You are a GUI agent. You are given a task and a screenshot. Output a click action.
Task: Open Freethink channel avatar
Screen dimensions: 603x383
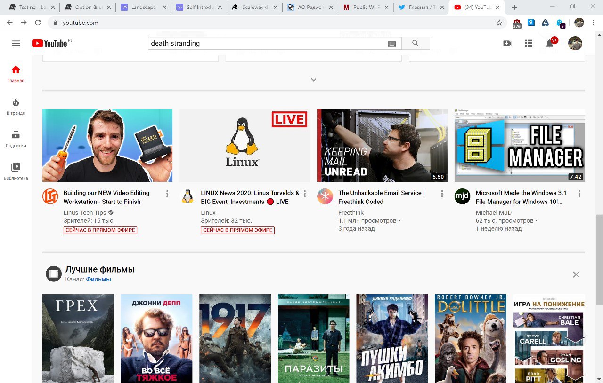(x=325, y=196)
